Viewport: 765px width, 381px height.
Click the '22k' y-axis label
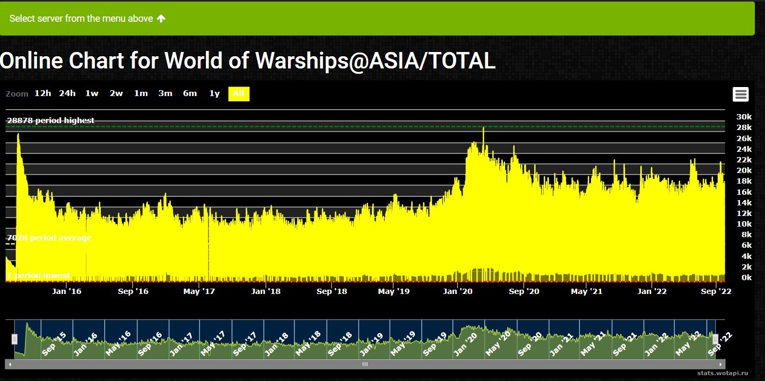pyautogui.click(x=744, y=160)
